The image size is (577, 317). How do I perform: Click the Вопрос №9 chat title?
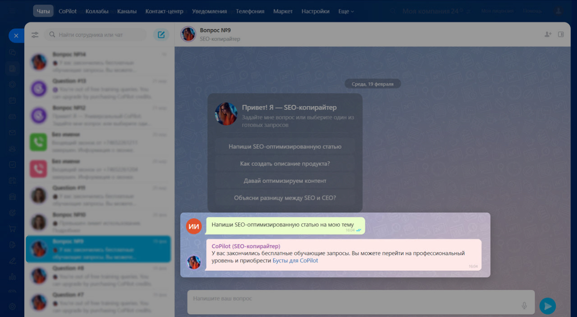[215, 30]
